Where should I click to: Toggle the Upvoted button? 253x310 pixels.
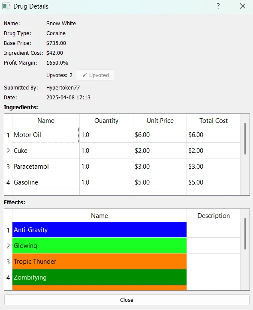(x=96, y=75)
